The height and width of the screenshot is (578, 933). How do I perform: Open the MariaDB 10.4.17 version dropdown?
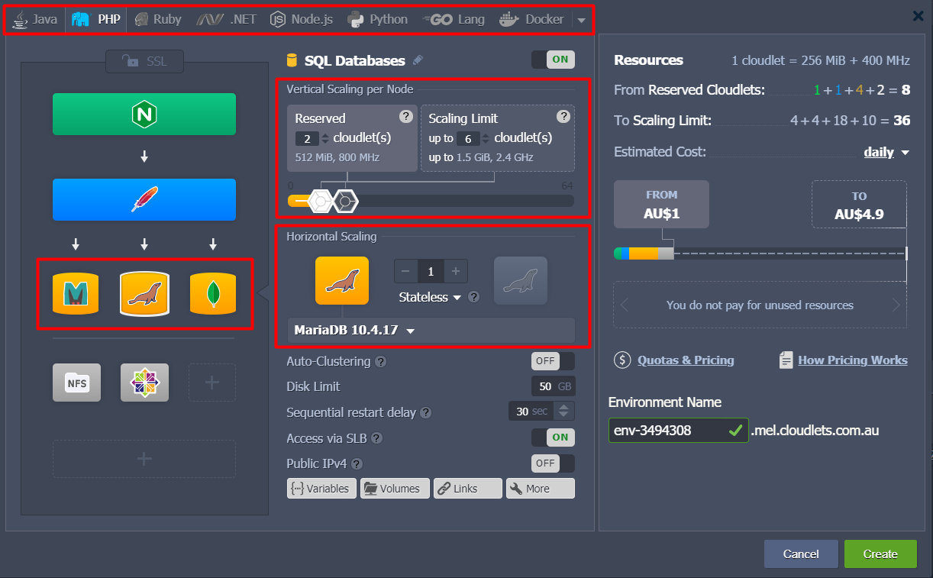[x=431, y=331]
